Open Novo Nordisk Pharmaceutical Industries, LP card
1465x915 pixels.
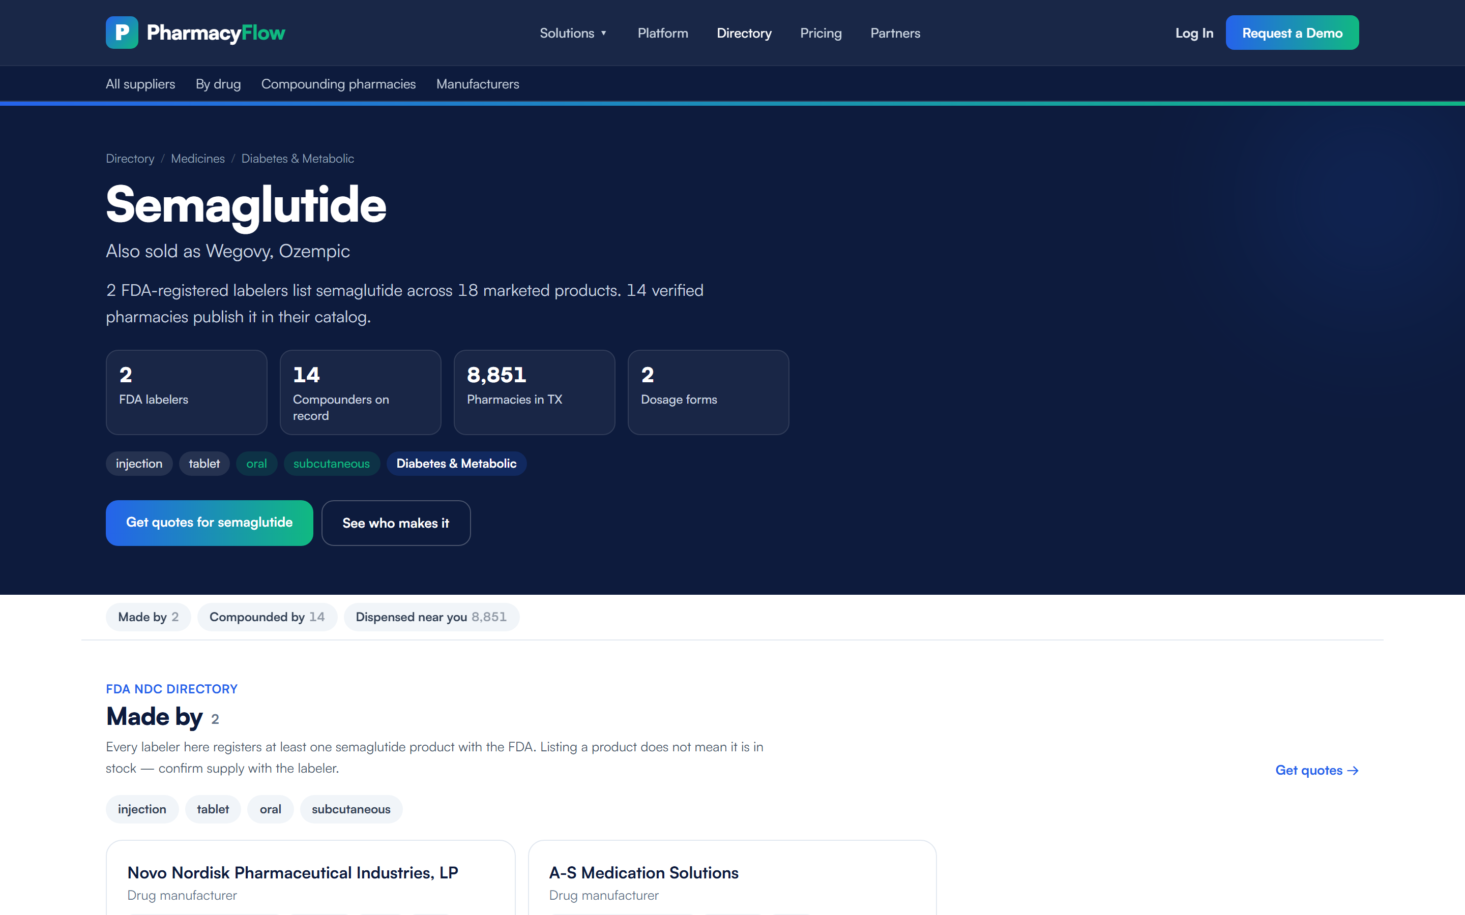point(311,878)
